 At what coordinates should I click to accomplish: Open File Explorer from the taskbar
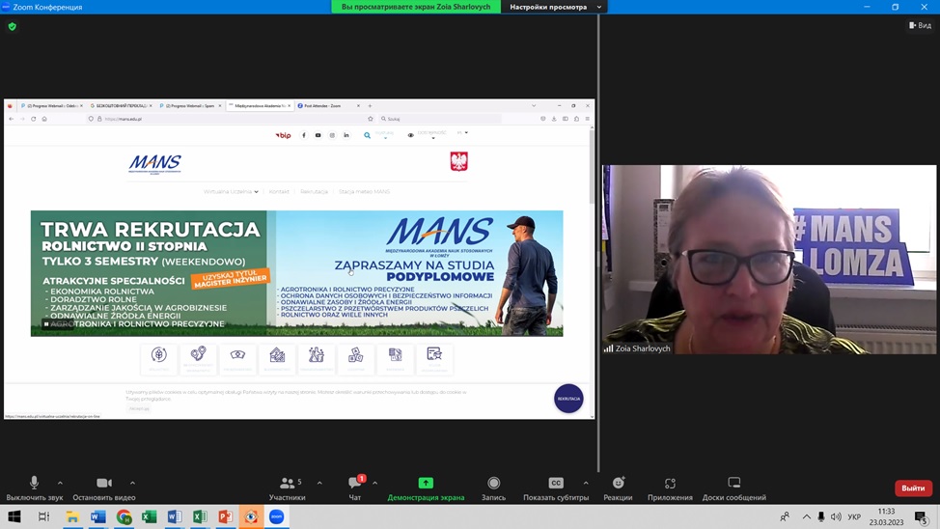click(x=72, y=516)
